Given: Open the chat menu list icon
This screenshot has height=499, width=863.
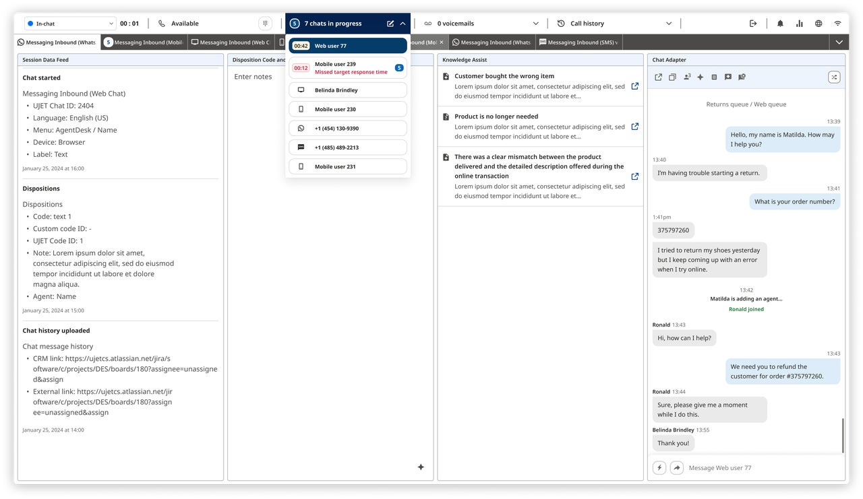Looking at the screenshot, I should click(715, 77).
